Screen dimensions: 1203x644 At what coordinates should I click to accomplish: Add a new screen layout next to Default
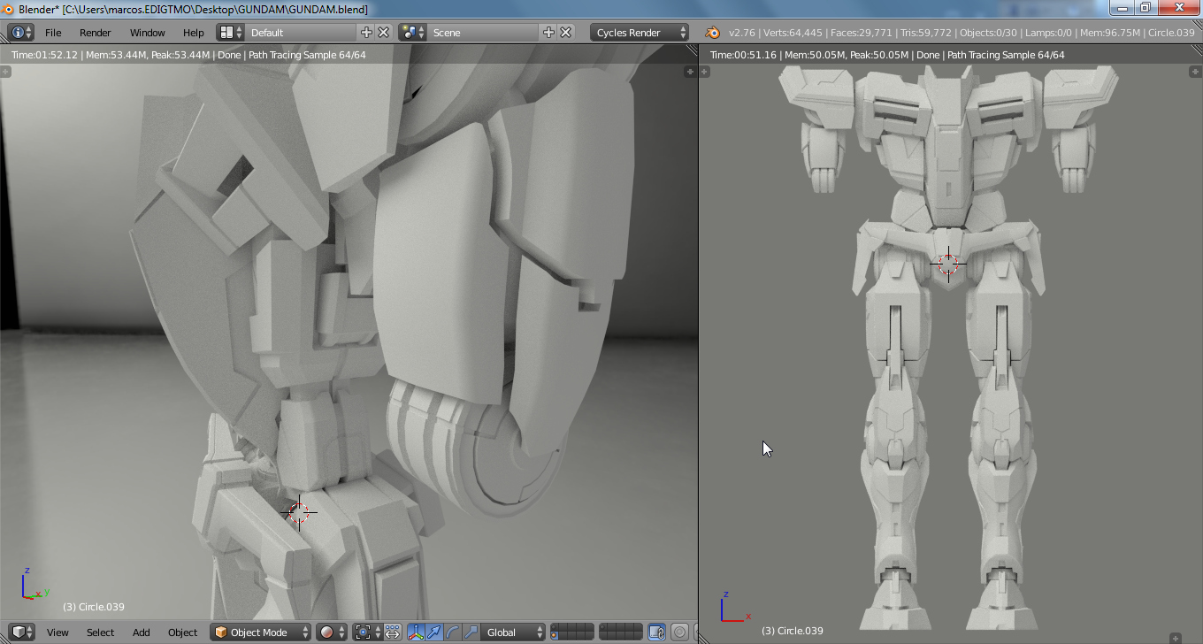pyautogui.click(x=367, y=33)
